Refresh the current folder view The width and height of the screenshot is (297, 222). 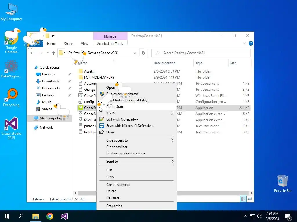(x=144, y=53)
